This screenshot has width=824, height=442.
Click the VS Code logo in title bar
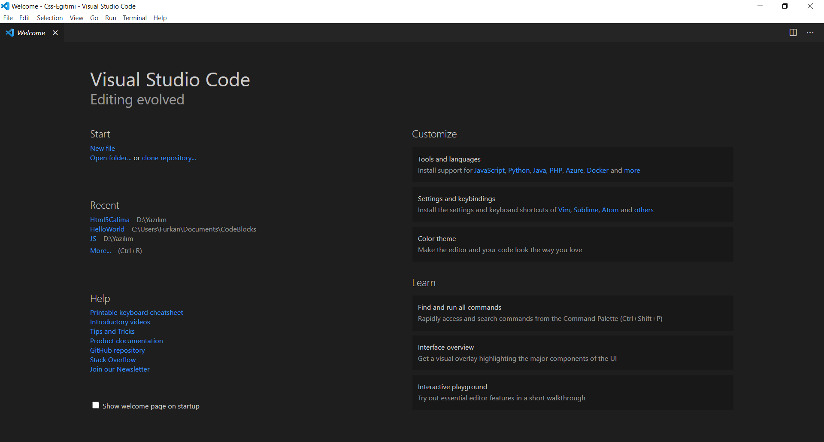point(5,6)
